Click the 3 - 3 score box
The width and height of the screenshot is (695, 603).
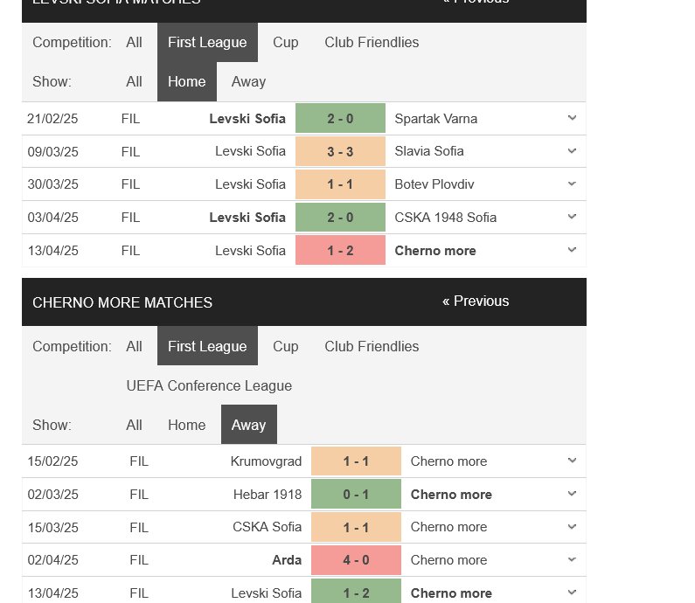[340, 151]
